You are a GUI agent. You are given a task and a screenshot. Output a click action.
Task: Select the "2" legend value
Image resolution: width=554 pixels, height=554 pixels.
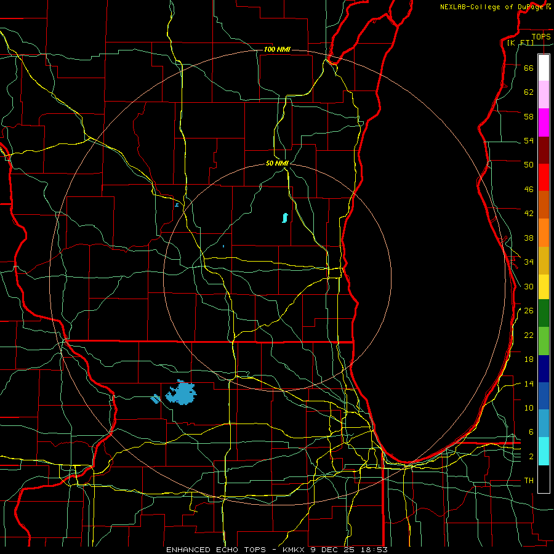[x=531, y=457]
